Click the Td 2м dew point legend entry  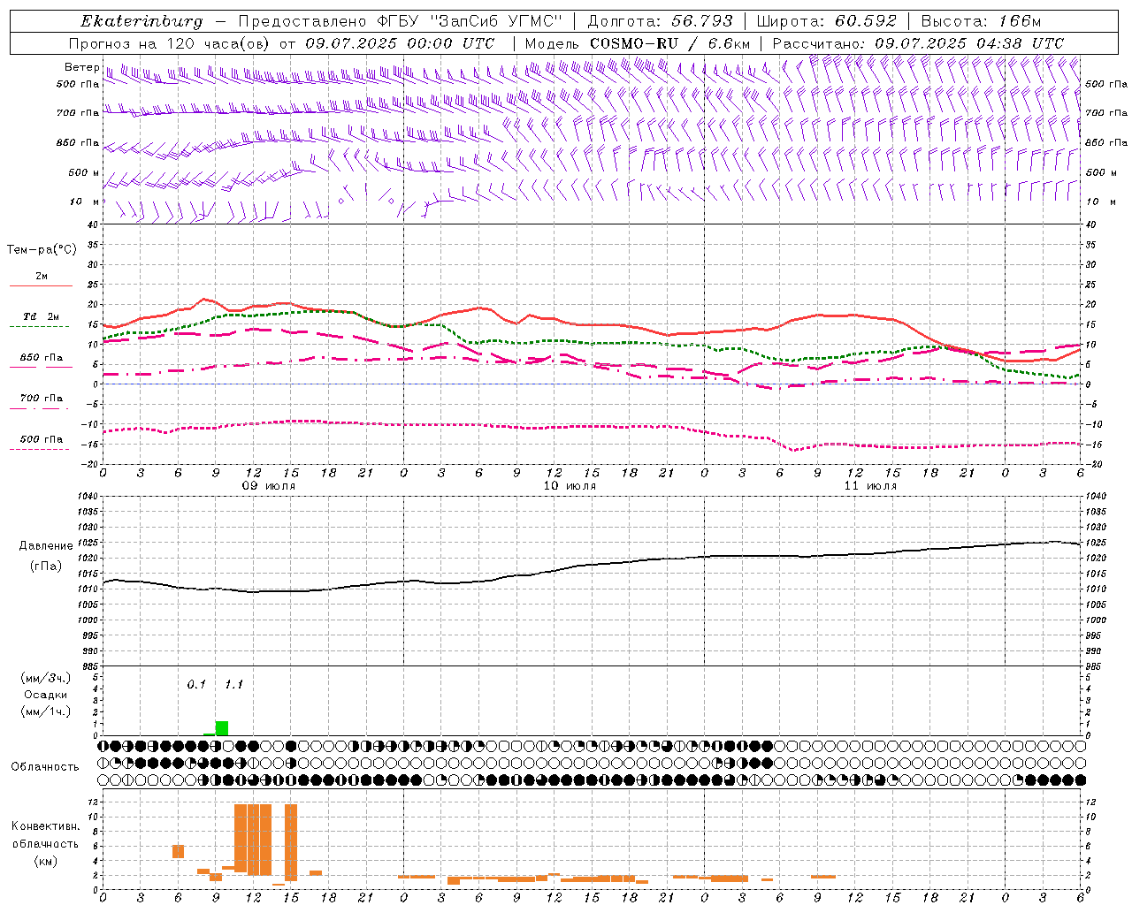[41, 317]
